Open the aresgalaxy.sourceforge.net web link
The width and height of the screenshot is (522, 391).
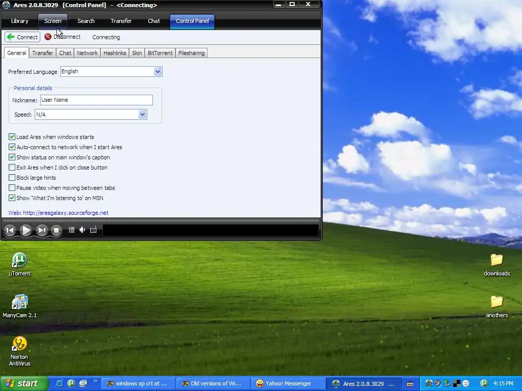click(66, 213)
